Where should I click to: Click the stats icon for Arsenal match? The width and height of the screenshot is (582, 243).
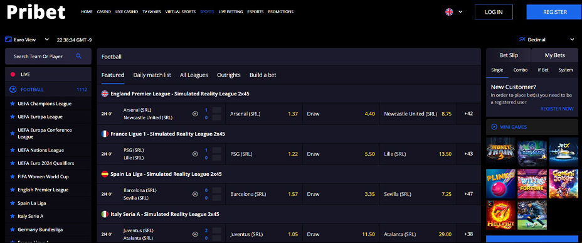pyautogui.click(x=195, y=114)
